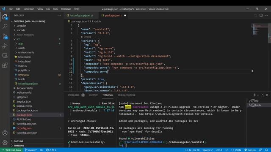
Task: Expand the OUTLINE section
Action: tap(18, 141)
